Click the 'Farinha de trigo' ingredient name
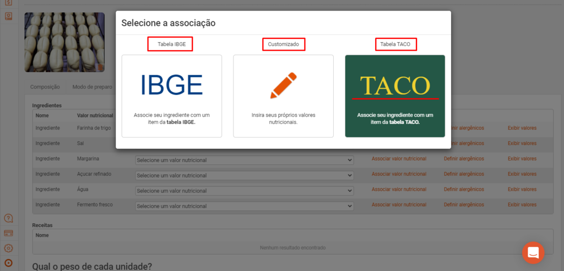Screen dimensions: 564x271 tap(94, 128)
